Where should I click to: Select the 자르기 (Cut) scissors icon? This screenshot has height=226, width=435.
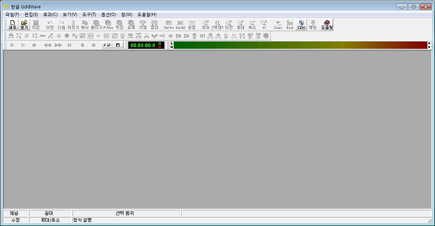[73, 25]
